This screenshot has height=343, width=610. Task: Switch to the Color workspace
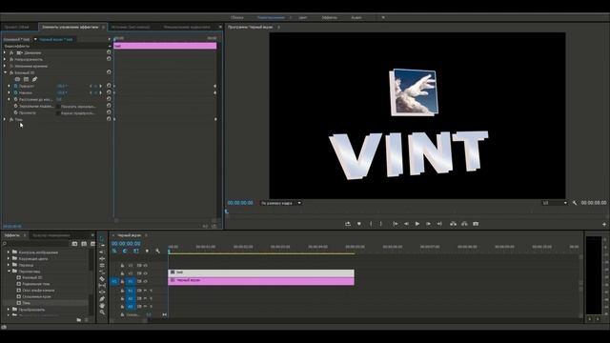pyautogui.click(x=303, y=17)
